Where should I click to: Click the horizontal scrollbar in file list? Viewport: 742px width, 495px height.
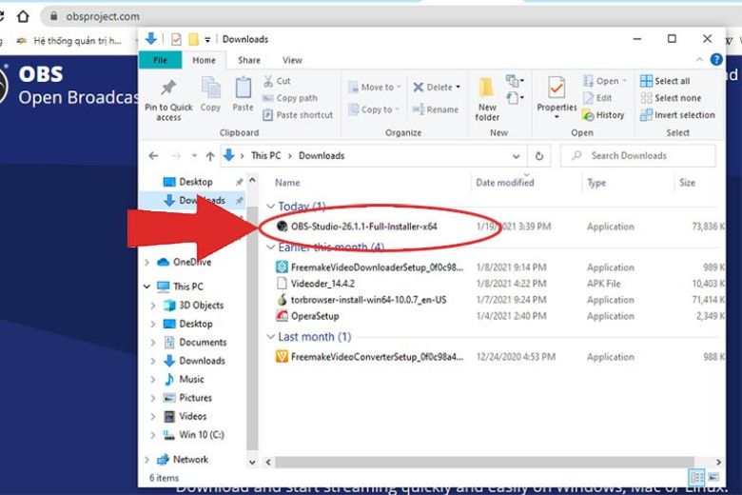point(484,462)
